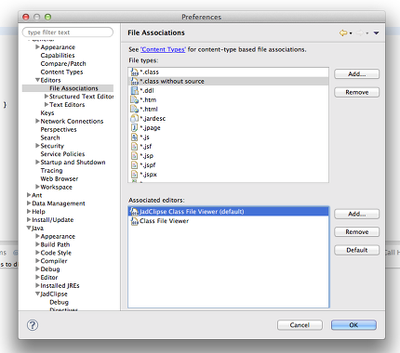
Task: Open Web Browser preferences page
Action: click(60, 178)
